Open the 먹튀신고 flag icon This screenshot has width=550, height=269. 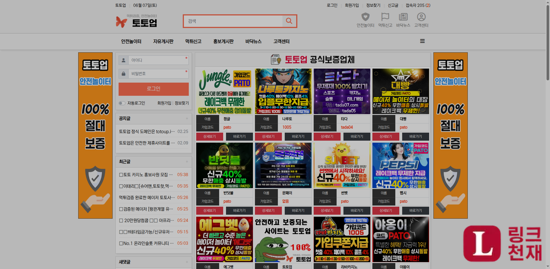point(385,17)
